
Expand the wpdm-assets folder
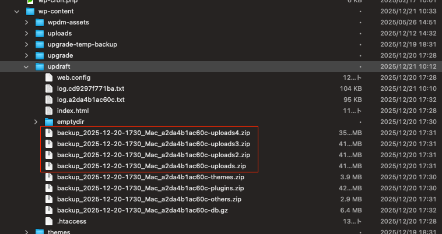[26, 22]
